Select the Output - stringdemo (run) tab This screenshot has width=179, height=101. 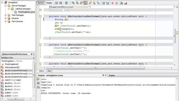point(50,75)
